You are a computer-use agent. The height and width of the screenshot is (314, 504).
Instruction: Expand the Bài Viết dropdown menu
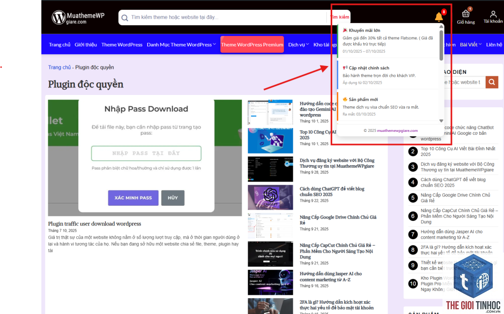471,45
